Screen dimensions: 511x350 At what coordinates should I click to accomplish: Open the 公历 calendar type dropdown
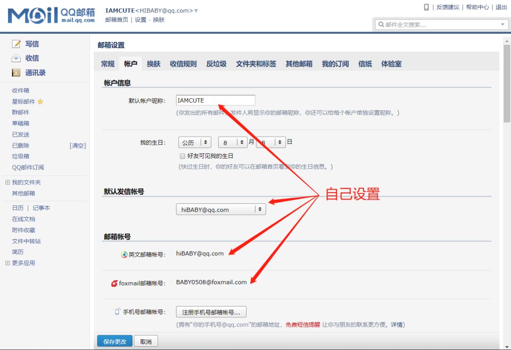tap(194, 142)
